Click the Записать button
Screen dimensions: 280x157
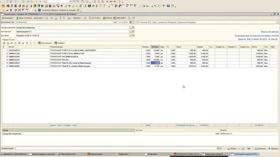[261, 148]
